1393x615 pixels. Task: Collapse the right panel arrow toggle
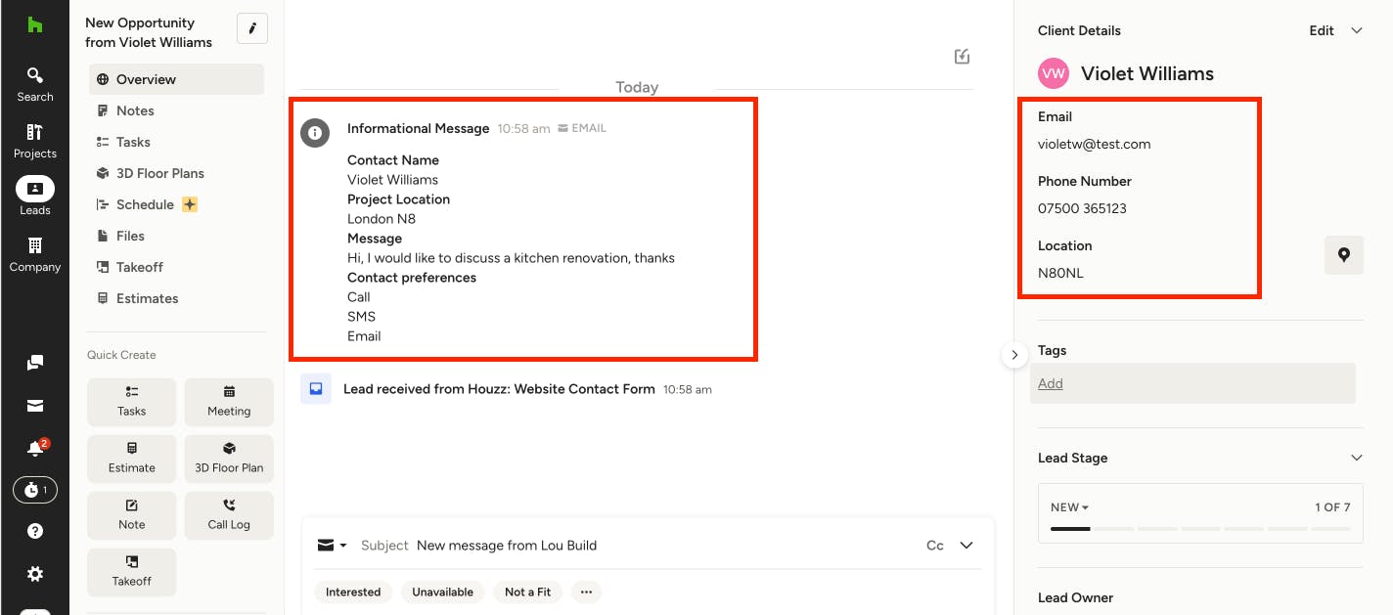point(1014,355)
